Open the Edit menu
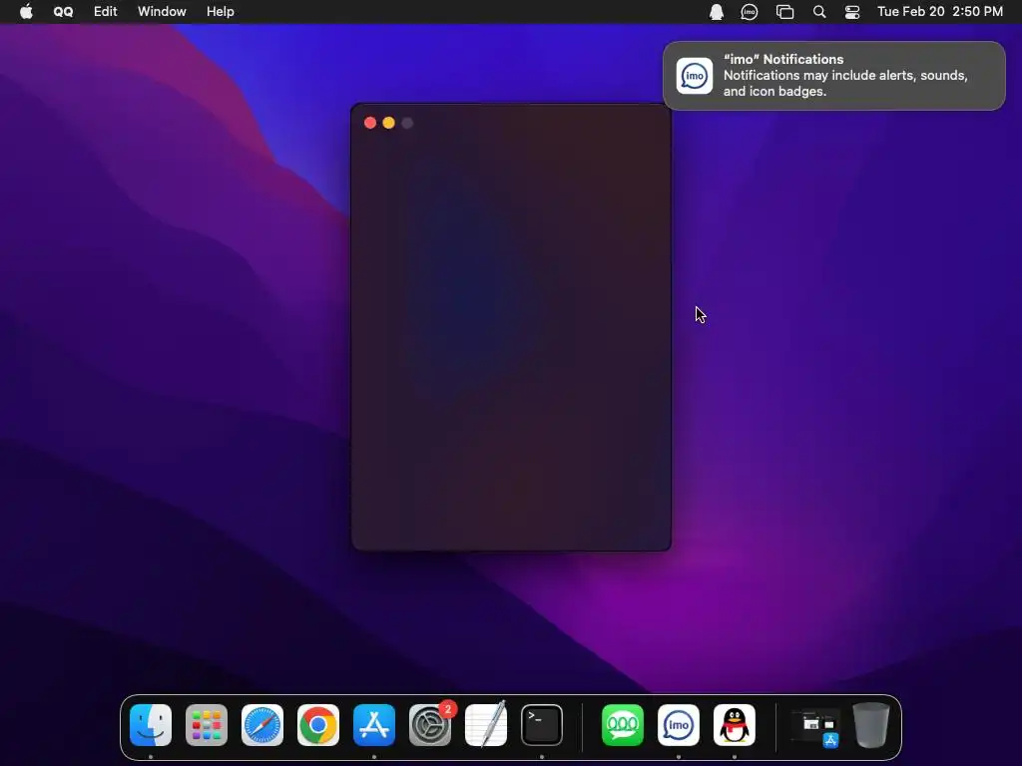This screenshot has height=766, width=1022. tap(105, 12)
